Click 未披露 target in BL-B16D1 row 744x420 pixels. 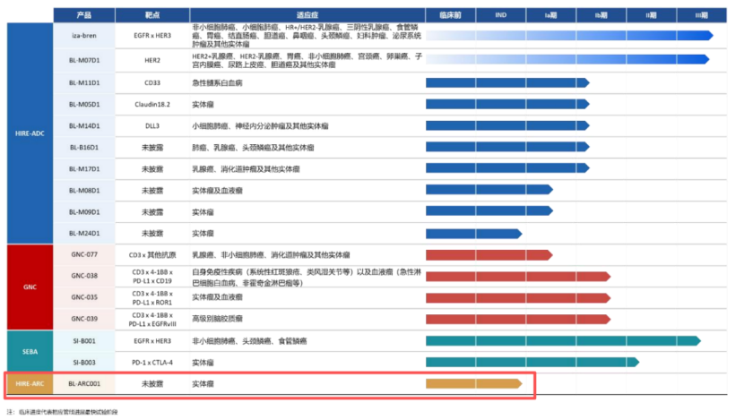coord(152,148)
